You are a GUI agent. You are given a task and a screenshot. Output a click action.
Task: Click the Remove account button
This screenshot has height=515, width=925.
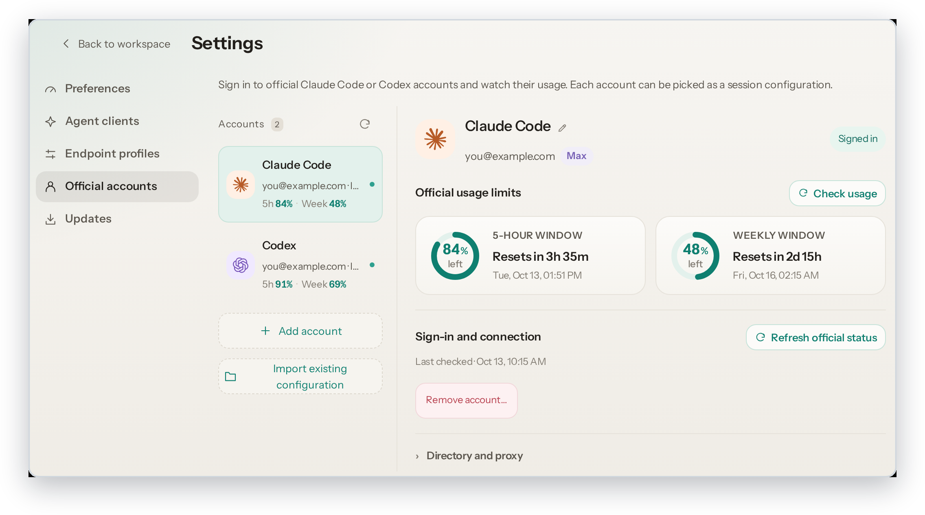pyautogui.click(x=466, y=400)
